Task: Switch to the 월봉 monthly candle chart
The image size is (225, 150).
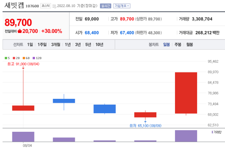Action: (190, 45)
